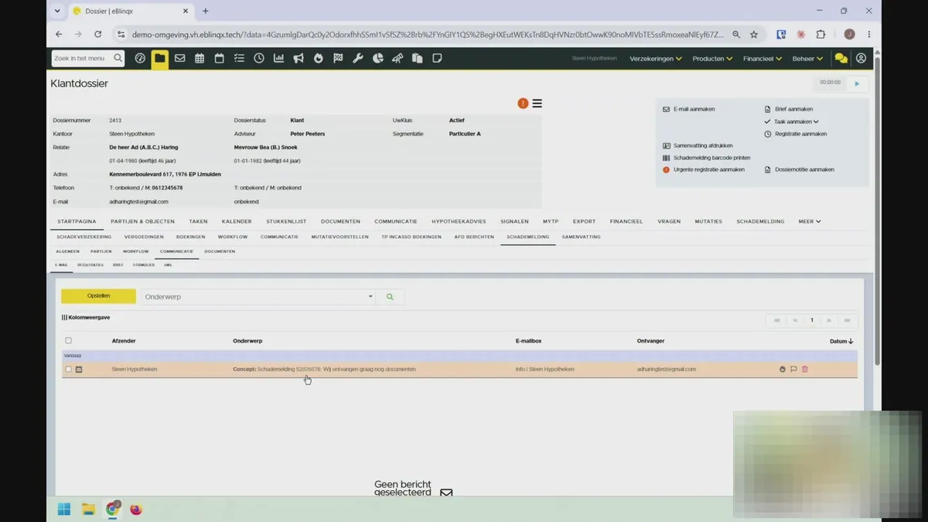The height and width of the screenshot is (522, 928).
Task: Click the yellow Opstellen button
Action: [98, 296]
